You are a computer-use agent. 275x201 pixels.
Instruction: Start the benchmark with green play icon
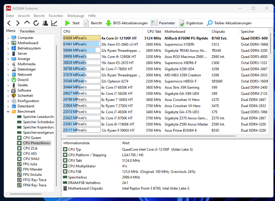click(x=67, y=23)
